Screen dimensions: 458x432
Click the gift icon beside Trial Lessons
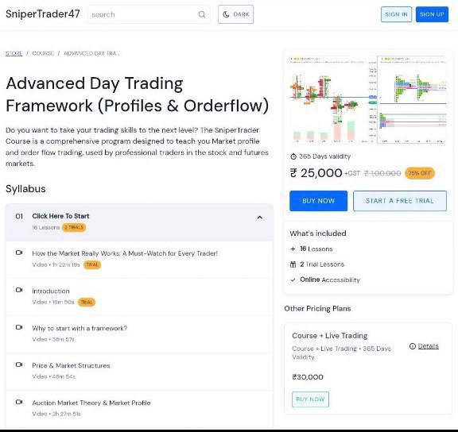point(293,264)
